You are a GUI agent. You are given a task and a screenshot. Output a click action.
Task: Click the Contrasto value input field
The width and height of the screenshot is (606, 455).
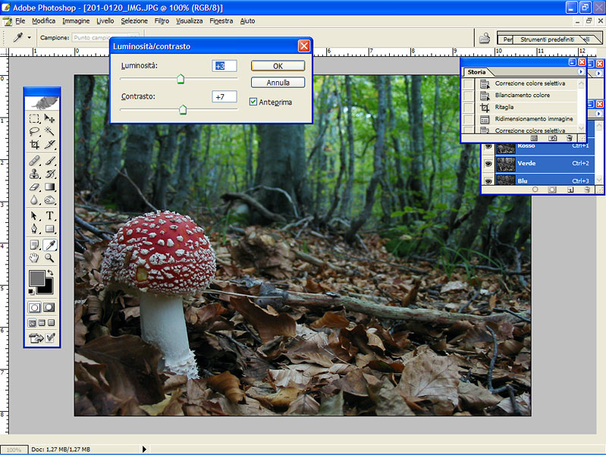point(225,97)
